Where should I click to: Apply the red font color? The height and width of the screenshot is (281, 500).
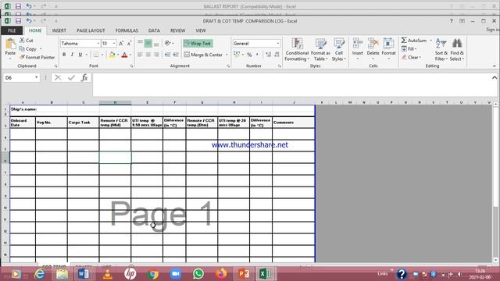tap(125, 55)
